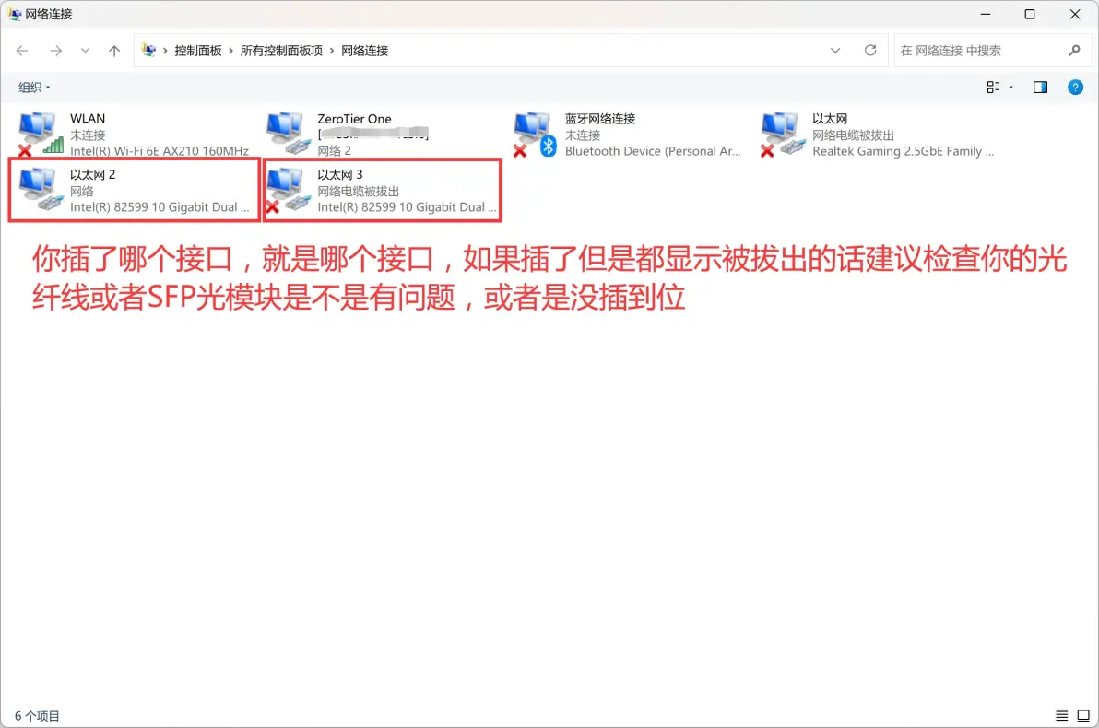Open the recent locations chevron
This screenshot has width=1099, height=728.
(x=86, y=51)
